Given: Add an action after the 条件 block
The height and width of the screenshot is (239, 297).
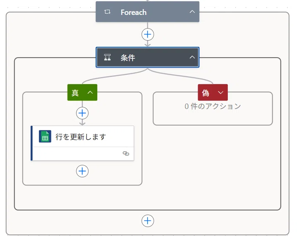Looking at the screenshot, I should coord(147,221).
